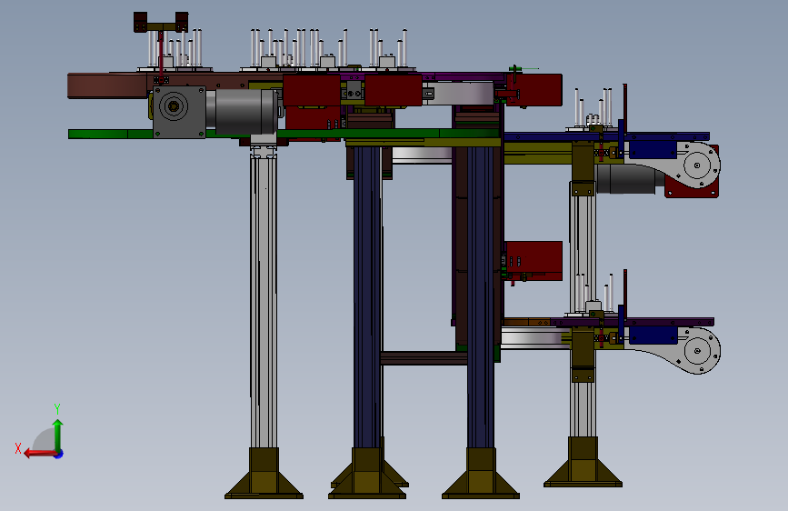Click the green Y axis arrow of triad
Viewport: 788px width, 511px height.
[x=58, y=434]
